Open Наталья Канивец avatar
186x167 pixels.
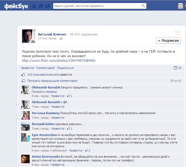click(x=25, y=115)
